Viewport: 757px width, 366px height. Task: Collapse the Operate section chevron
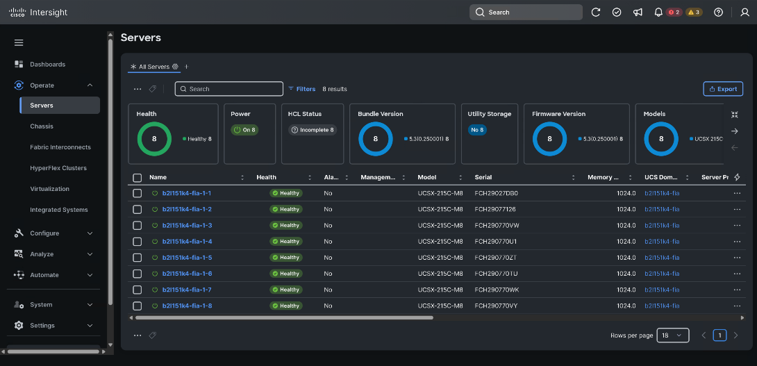(90, 85)
